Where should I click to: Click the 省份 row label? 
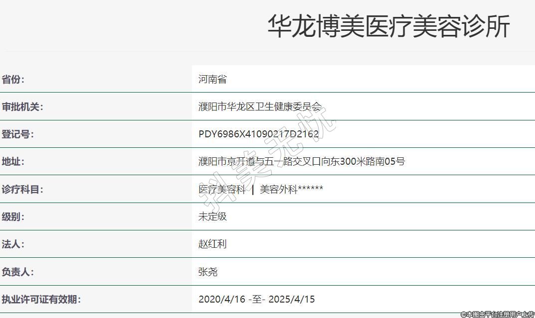(13, 79)
